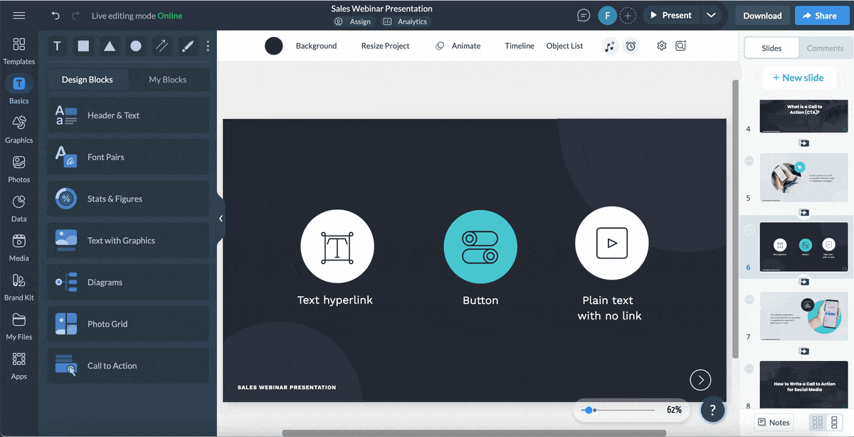Expand the Present options dropdown arrow
Image resolution: width=854 pixels, height=437 pixels.
(710, 16)
